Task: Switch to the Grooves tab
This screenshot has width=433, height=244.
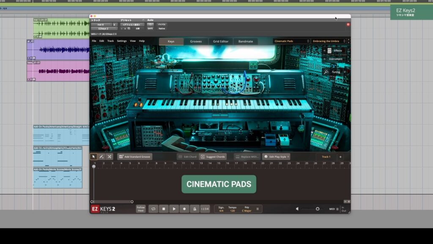Action: pos(196,42)
